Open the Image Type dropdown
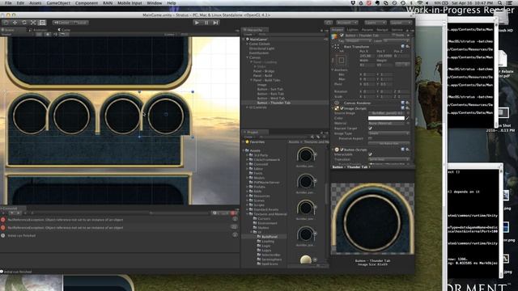 388,133
